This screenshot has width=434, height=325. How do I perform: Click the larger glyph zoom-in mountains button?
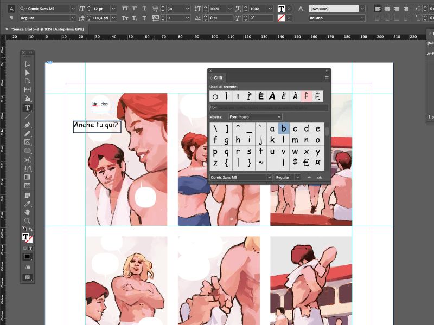click(x=320, y=177)
